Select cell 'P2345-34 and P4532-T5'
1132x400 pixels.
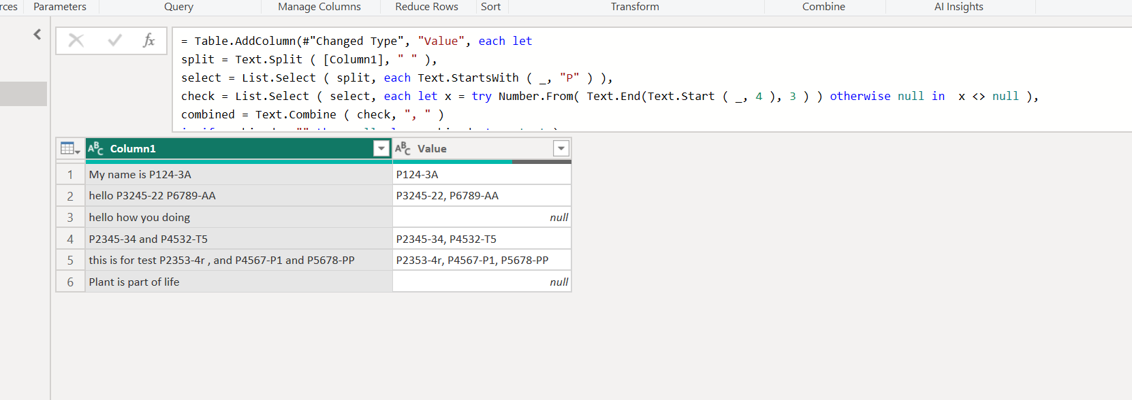coord(239,239)
